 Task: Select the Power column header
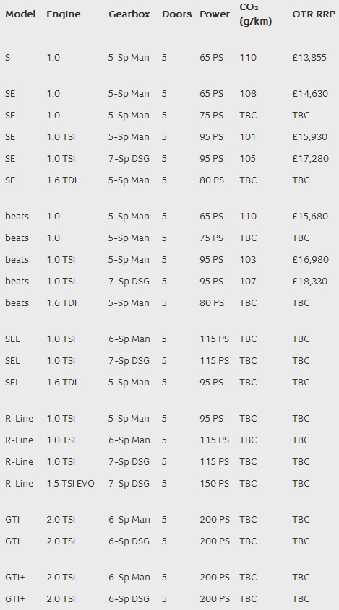pos(215,14)
